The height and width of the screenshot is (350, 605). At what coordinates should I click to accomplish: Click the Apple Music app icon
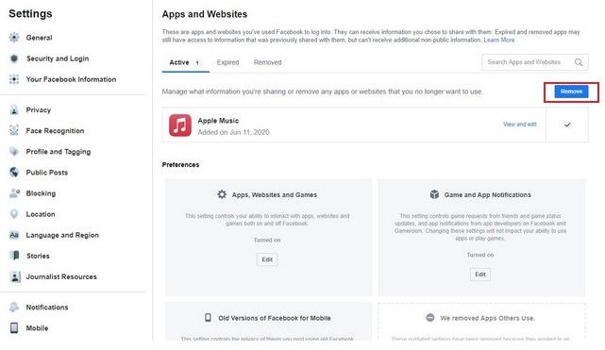(180, 125)
